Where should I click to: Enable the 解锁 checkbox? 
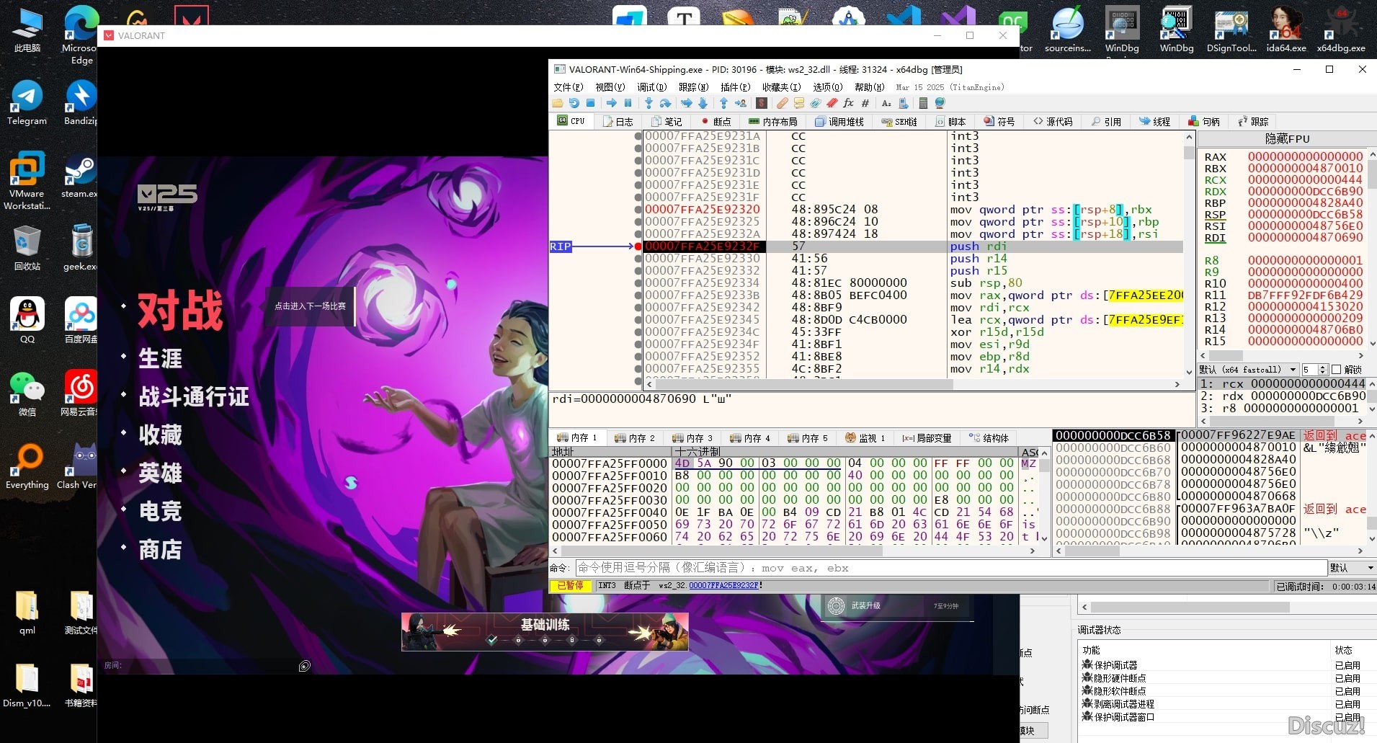point(1336,370)
